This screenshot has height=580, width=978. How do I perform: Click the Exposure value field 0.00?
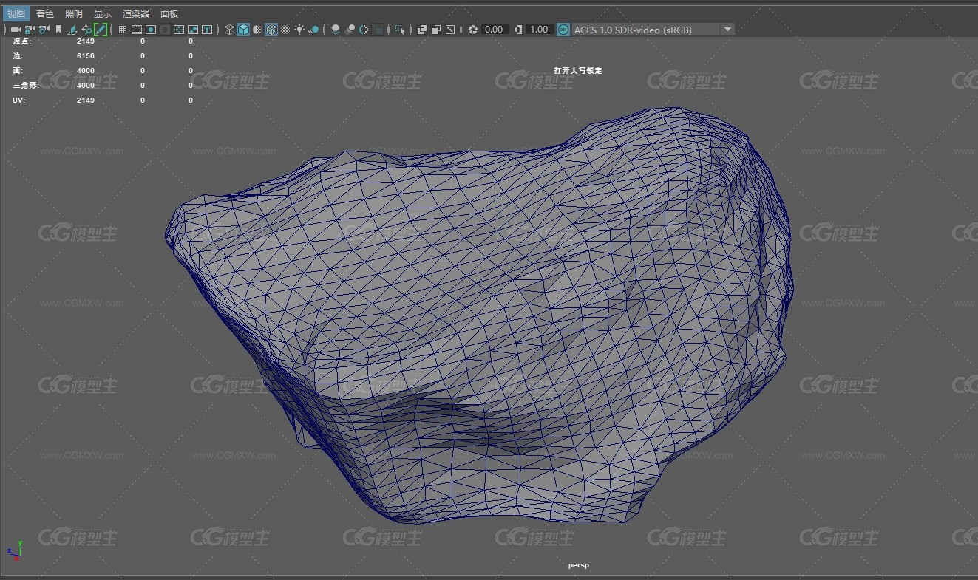pos(495,30)
